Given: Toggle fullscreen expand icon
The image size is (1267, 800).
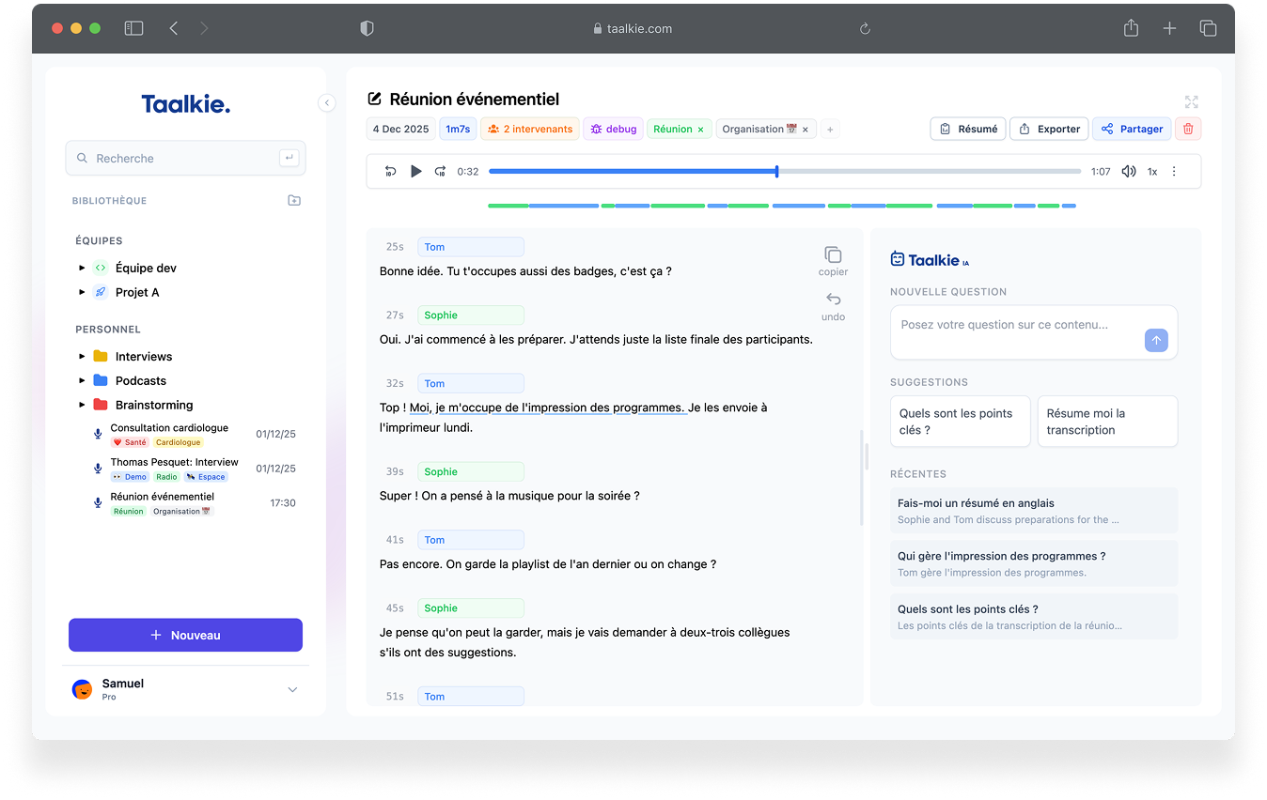Looking at the screenshot, I should click(x=1192, y=101).
